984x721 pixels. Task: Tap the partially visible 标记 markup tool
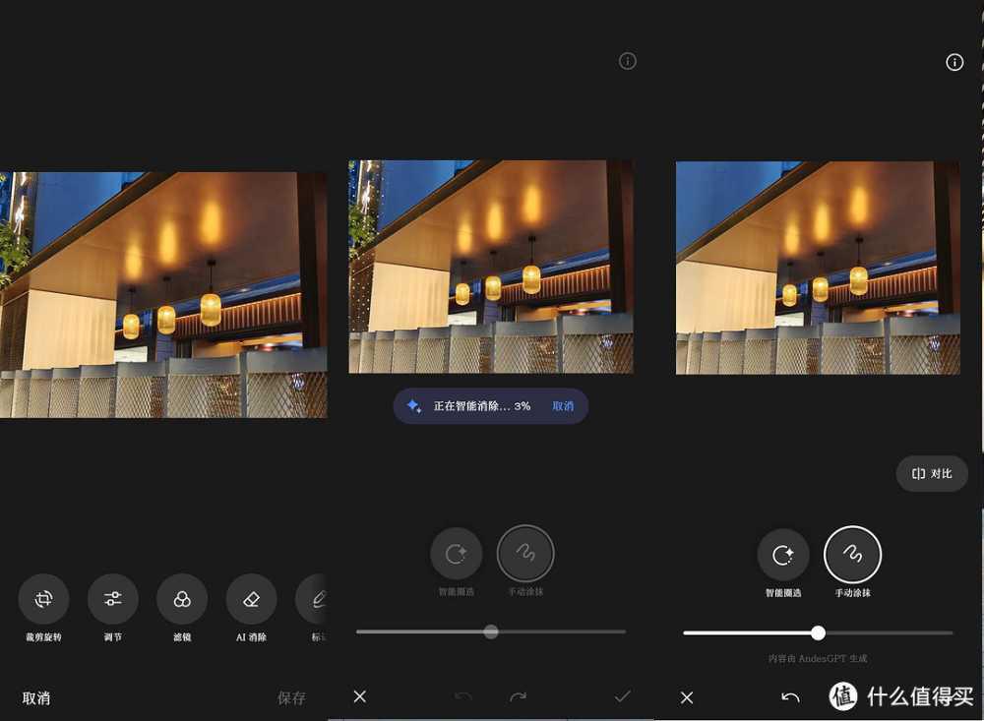point(317,599)
